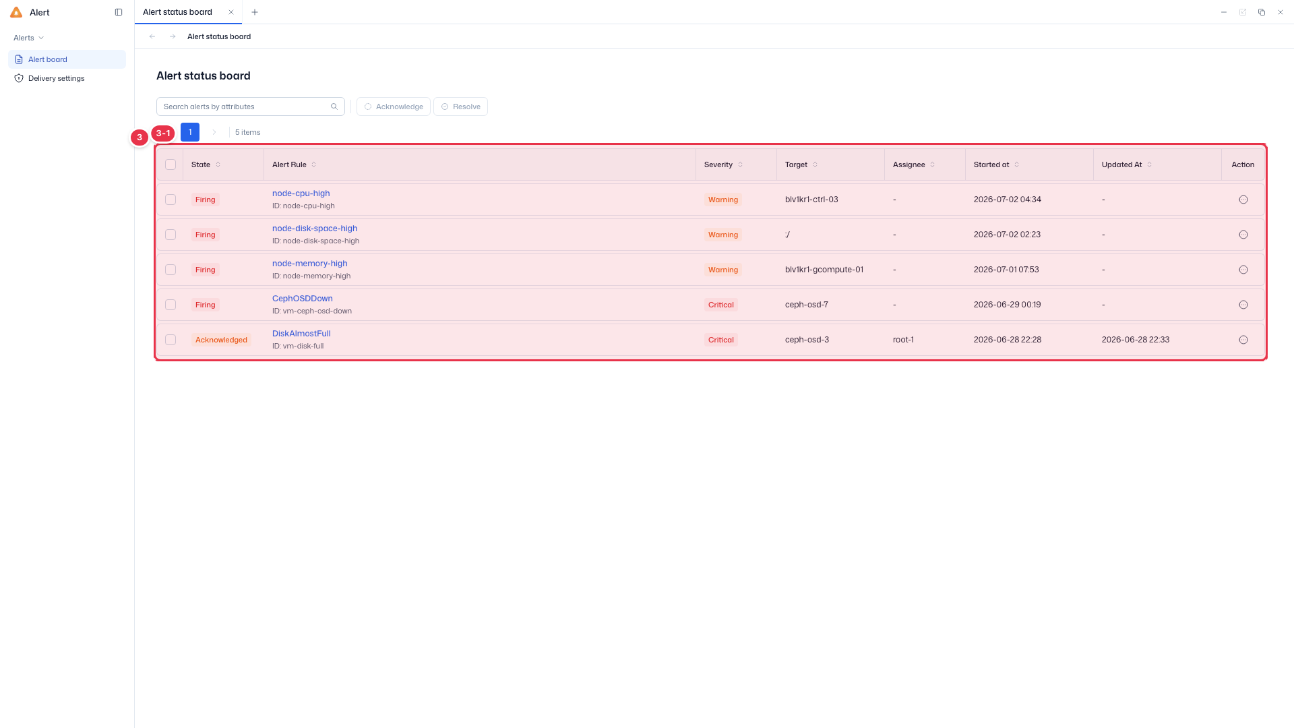Open the CephOSDDown alert rule link
The image size is (1294, 728).
pos(303,299)
